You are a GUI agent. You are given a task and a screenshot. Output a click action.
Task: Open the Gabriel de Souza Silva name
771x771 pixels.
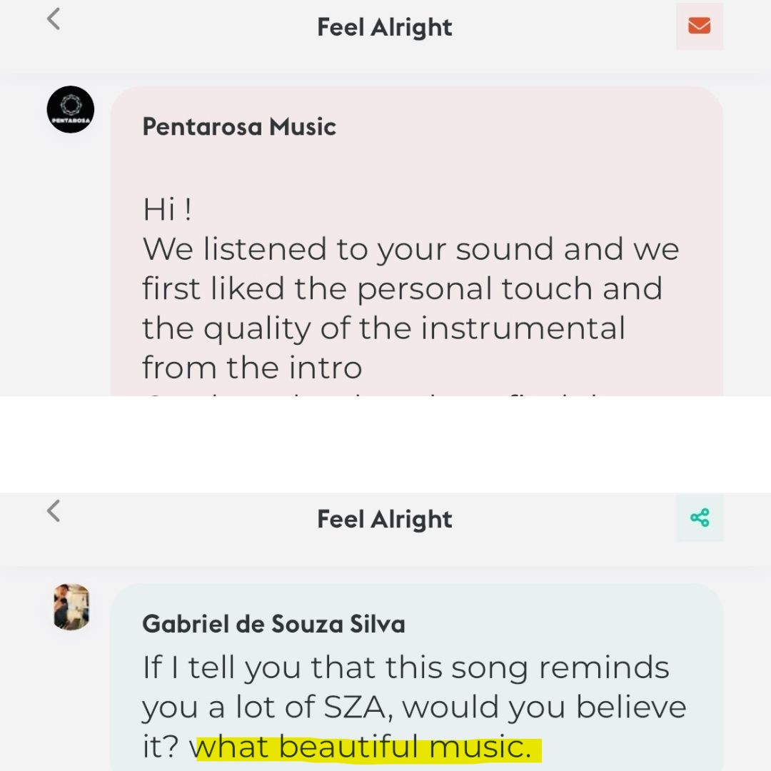(x=273, y=624)
